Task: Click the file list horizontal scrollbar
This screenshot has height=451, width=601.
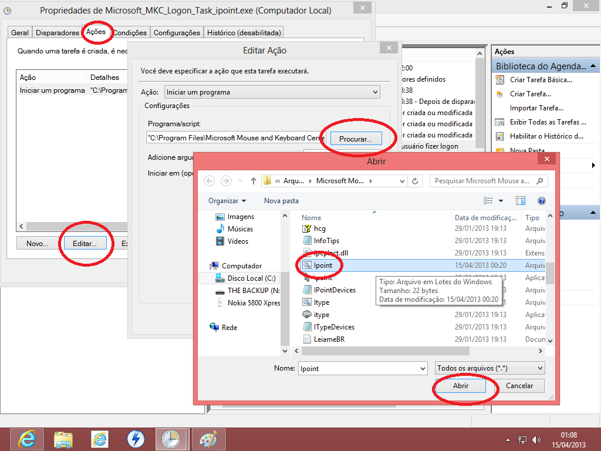Action: pyautogui.click(x=385, y=351)
